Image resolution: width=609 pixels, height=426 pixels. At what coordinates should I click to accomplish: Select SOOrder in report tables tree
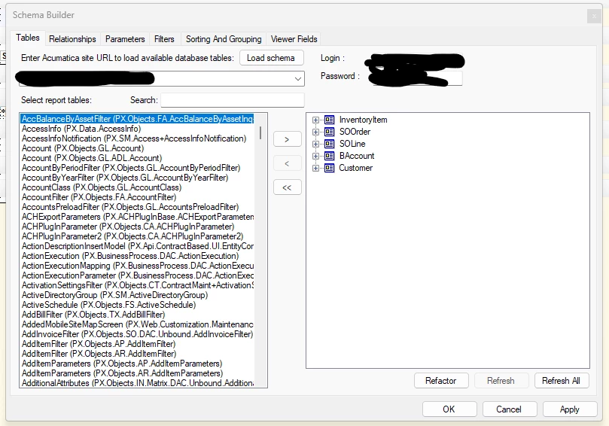[x=355, y=132]
